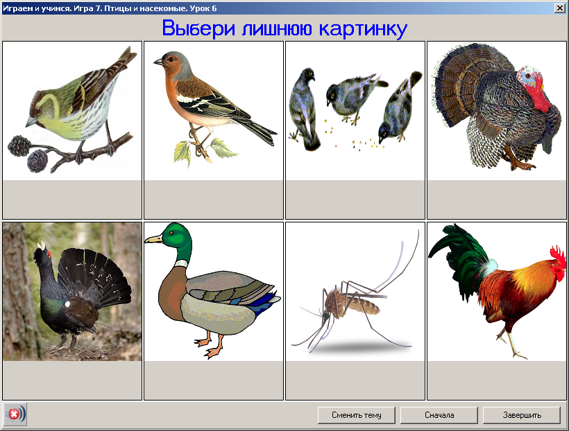Select the turkey picture
Image resolution: width=569 pixels, height=431 pixels.
coord(496,111)
